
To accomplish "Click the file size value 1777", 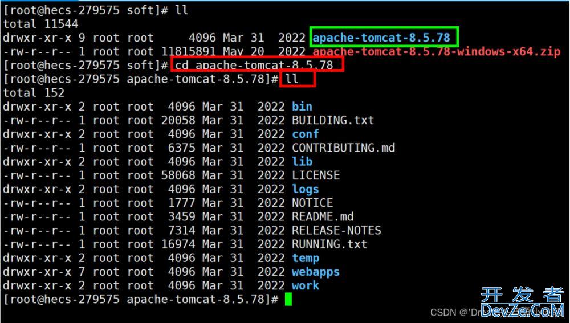I will tap(182, 203).
